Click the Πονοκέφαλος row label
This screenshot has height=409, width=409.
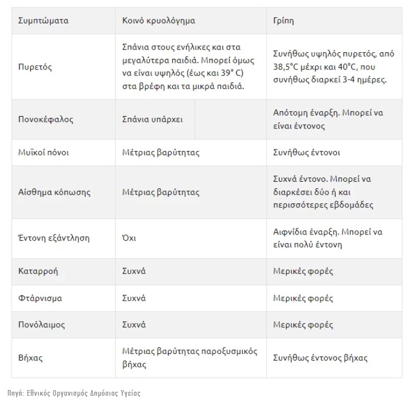tap(46, 119)
